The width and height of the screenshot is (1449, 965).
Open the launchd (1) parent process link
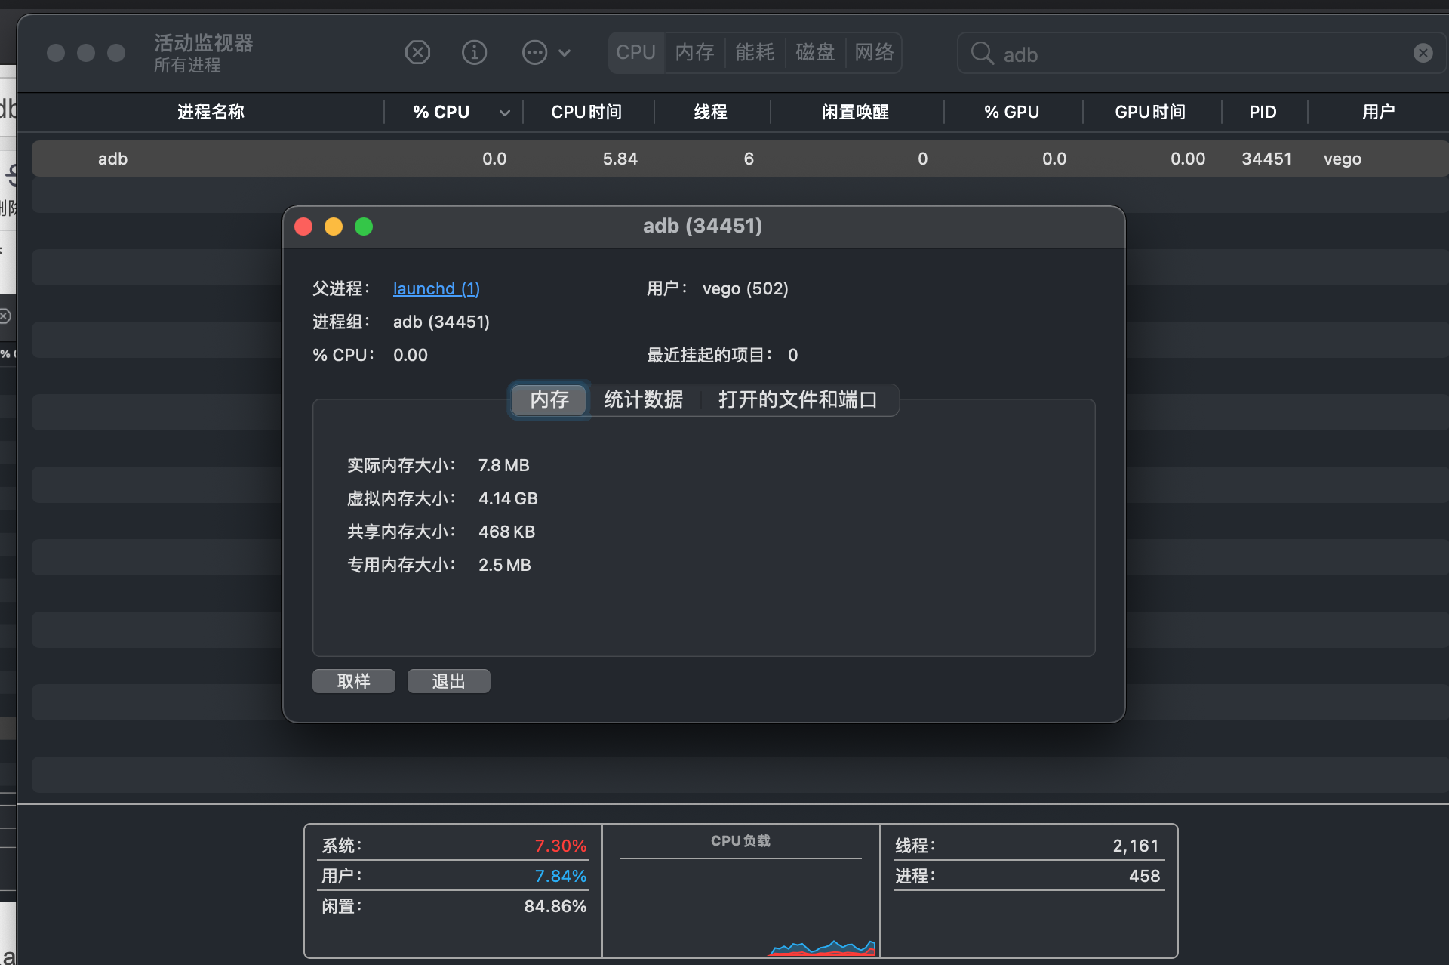pyautogui.click(x=436, y=288)
